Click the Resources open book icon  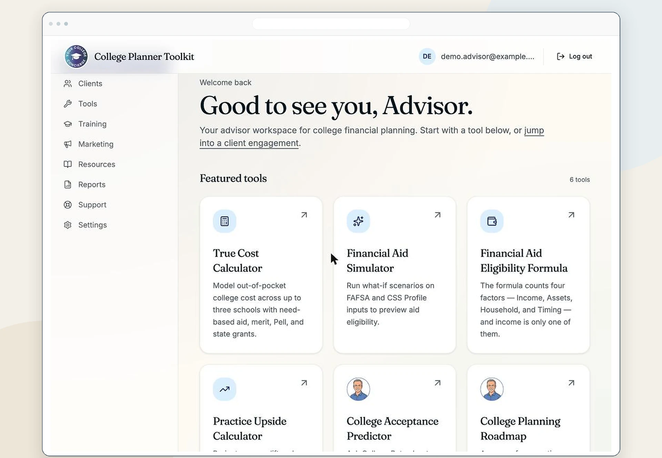click(x=68, y=164)
